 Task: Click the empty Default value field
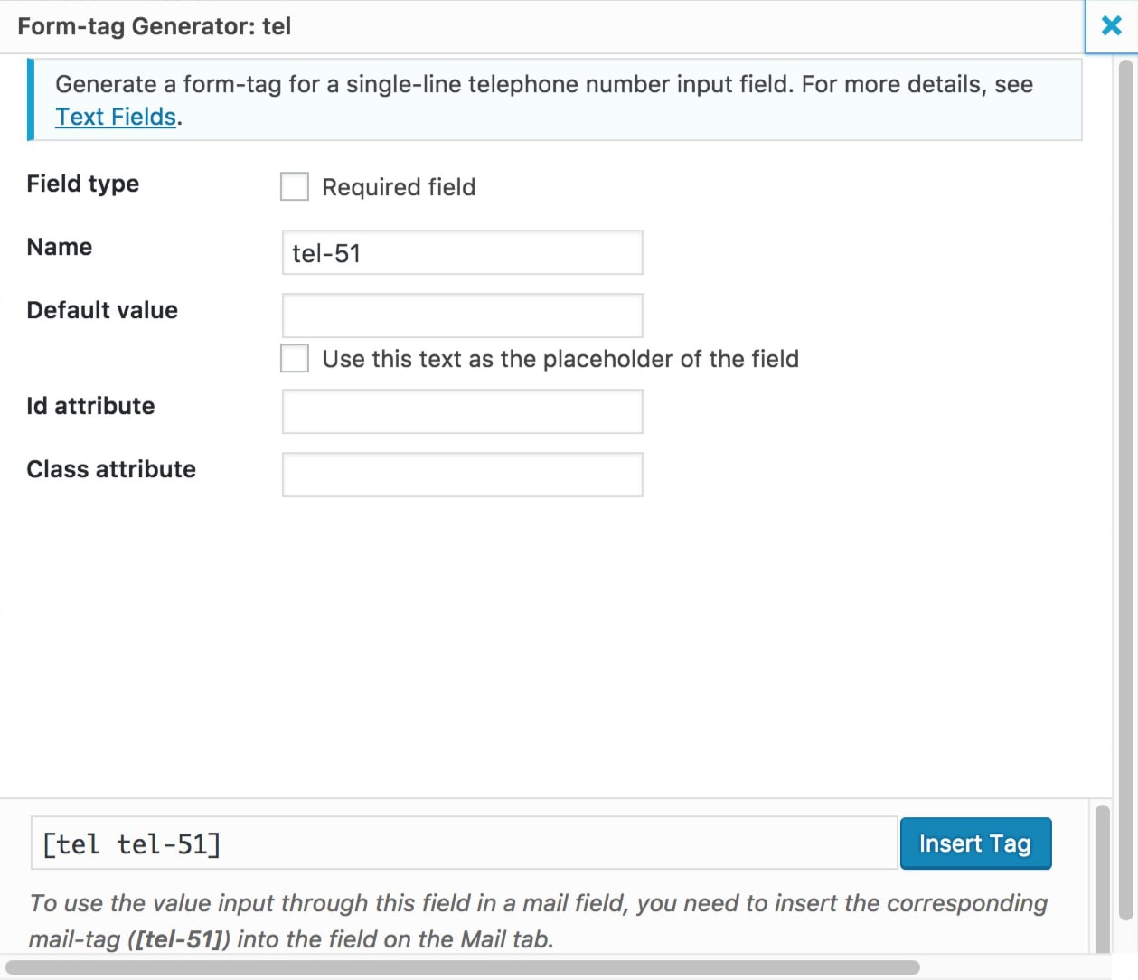click(x=462, y=316)
